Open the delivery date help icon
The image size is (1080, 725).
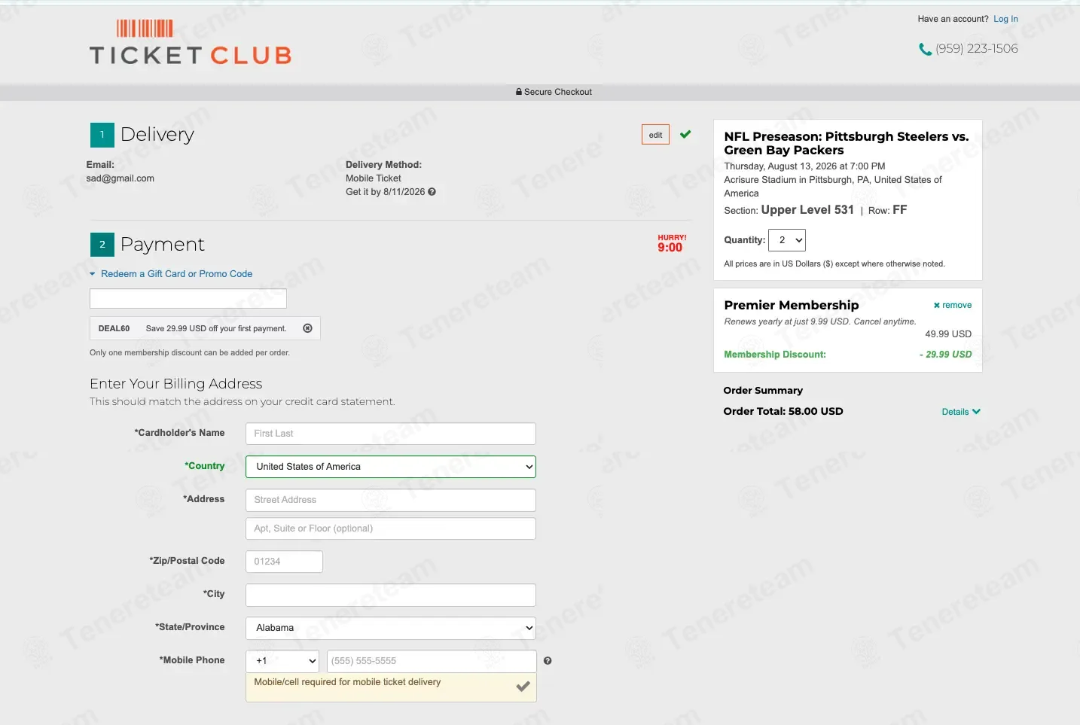pos(432,192)
